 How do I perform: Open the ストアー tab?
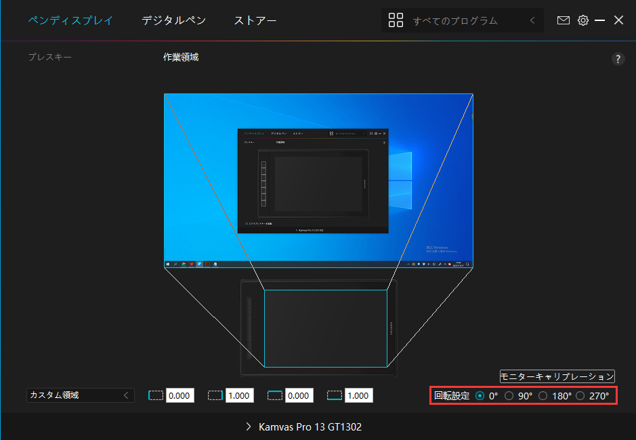255,20
